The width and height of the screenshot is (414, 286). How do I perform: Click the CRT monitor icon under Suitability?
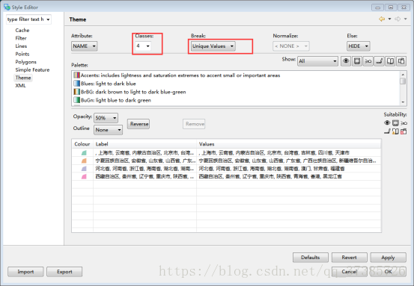point(395,122)
